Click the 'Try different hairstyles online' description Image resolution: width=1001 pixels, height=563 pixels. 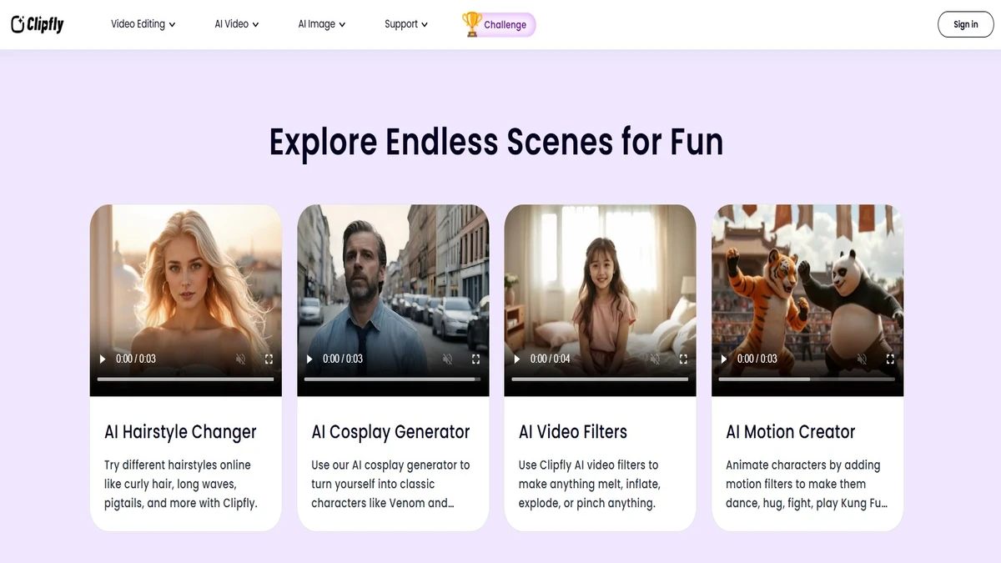(181, 484)
